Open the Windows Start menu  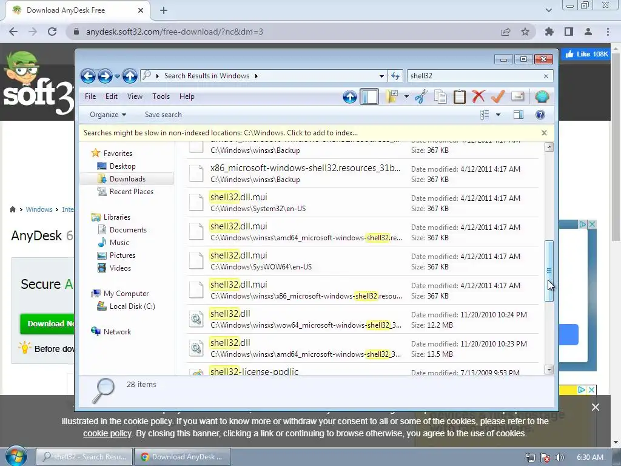point(16,456)
